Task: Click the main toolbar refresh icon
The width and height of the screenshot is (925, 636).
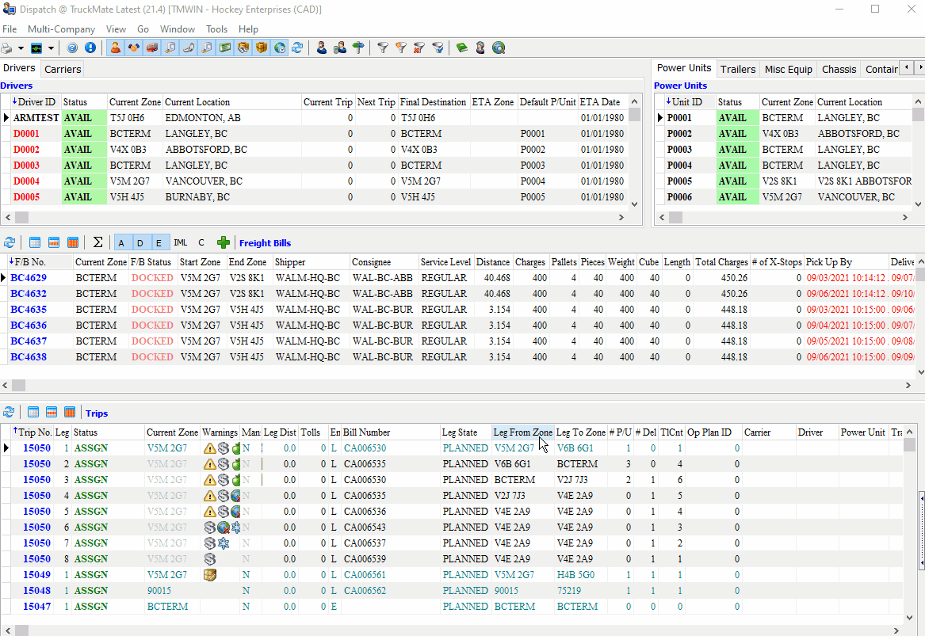Action: 297,48
